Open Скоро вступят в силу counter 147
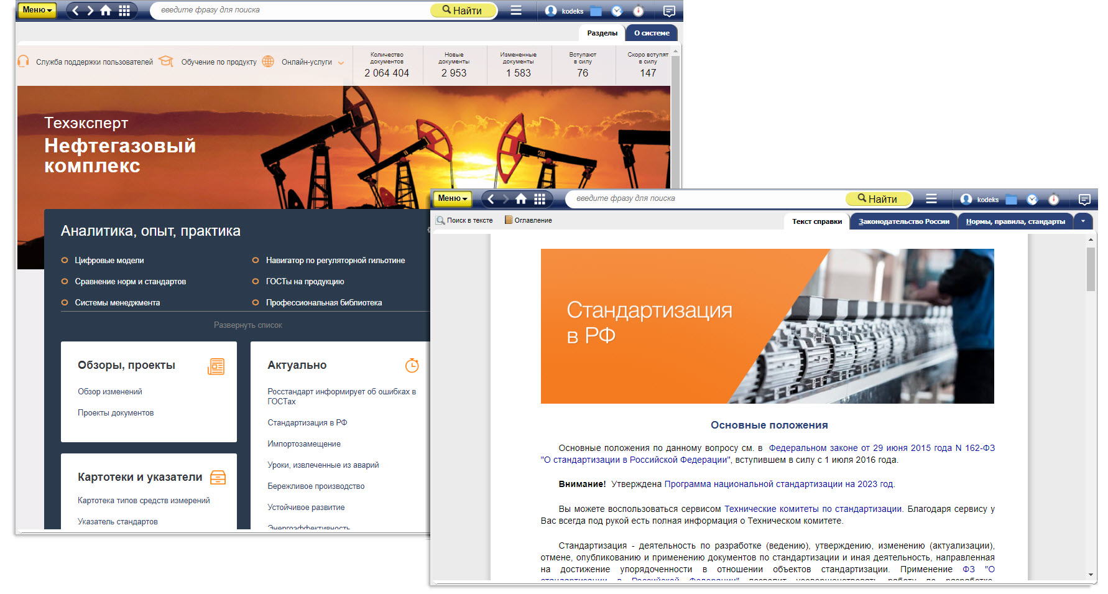1108x594 pixels. (648, 65)
